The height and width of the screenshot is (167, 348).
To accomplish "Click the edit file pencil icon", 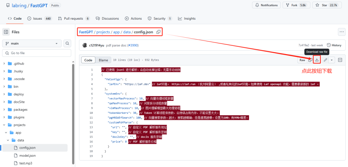I will (325, 60).
